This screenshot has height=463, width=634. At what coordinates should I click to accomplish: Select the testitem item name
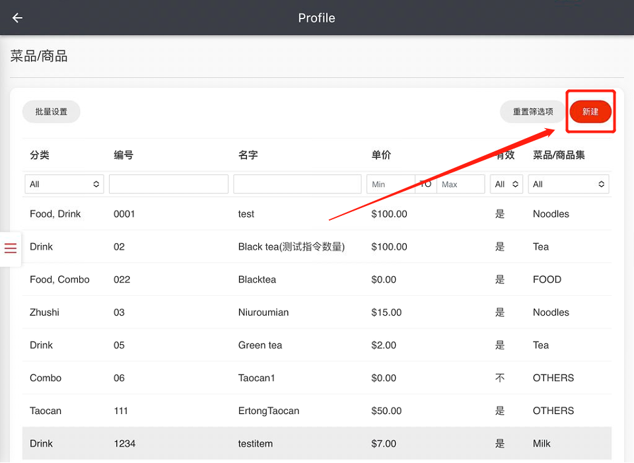tap(255, 444)
